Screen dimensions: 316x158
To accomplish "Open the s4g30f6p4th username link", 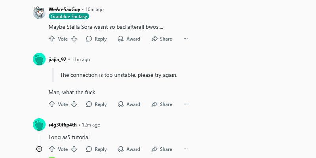I will (63, 125).
